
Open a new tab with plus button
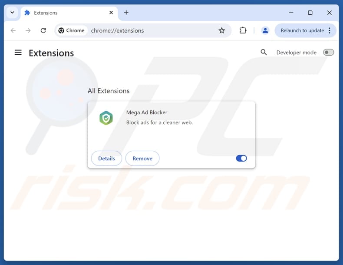coord(126,13)
